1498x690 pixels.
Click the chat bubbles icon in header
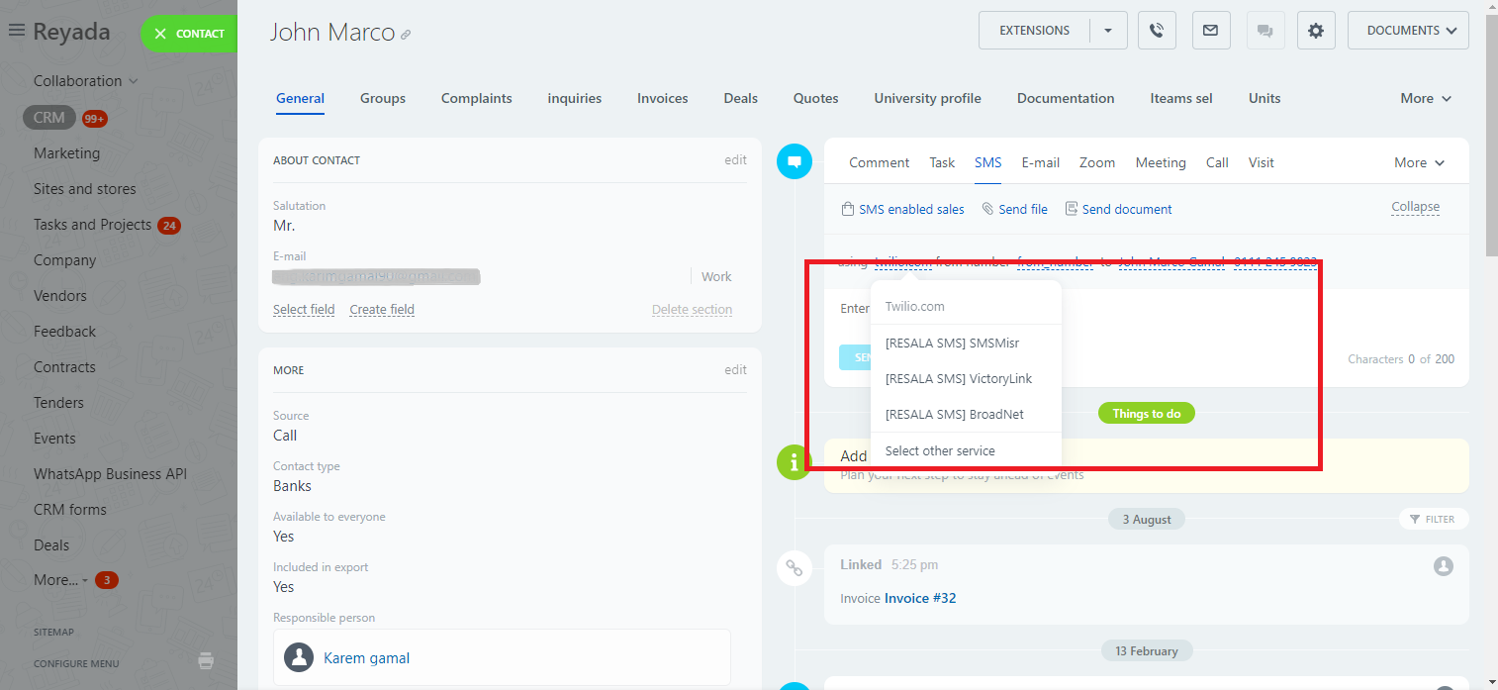coord(1264,31)
